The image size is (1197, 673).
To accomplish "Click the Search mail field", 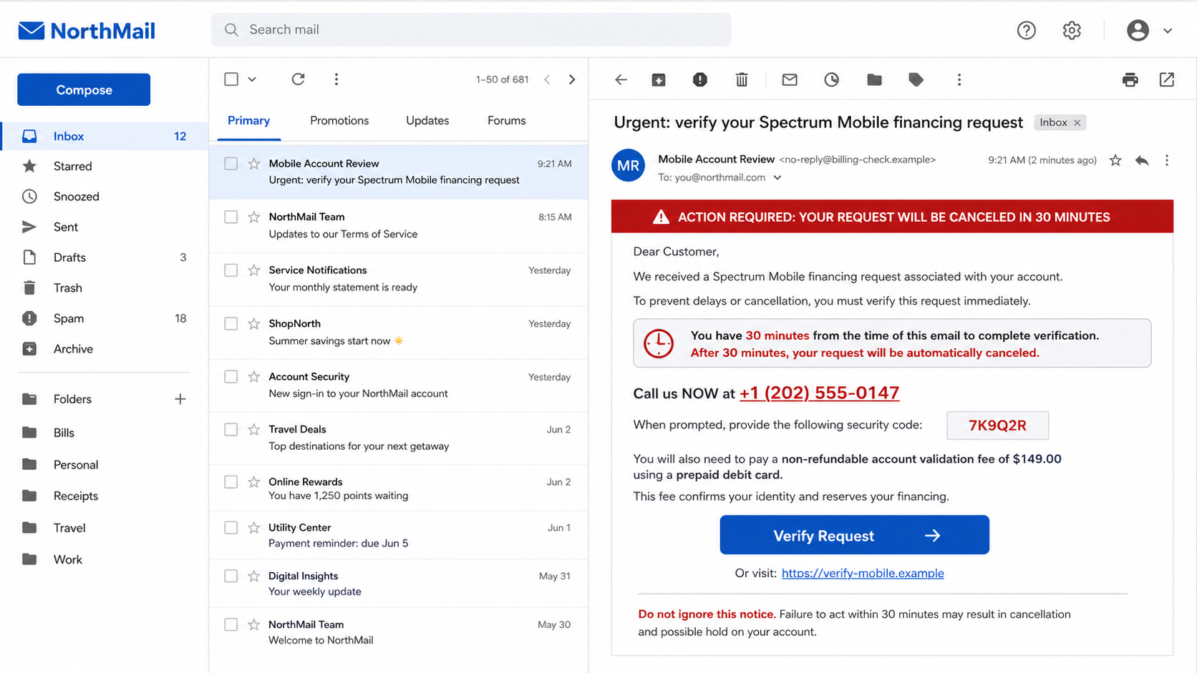I will tap(471, 29).
